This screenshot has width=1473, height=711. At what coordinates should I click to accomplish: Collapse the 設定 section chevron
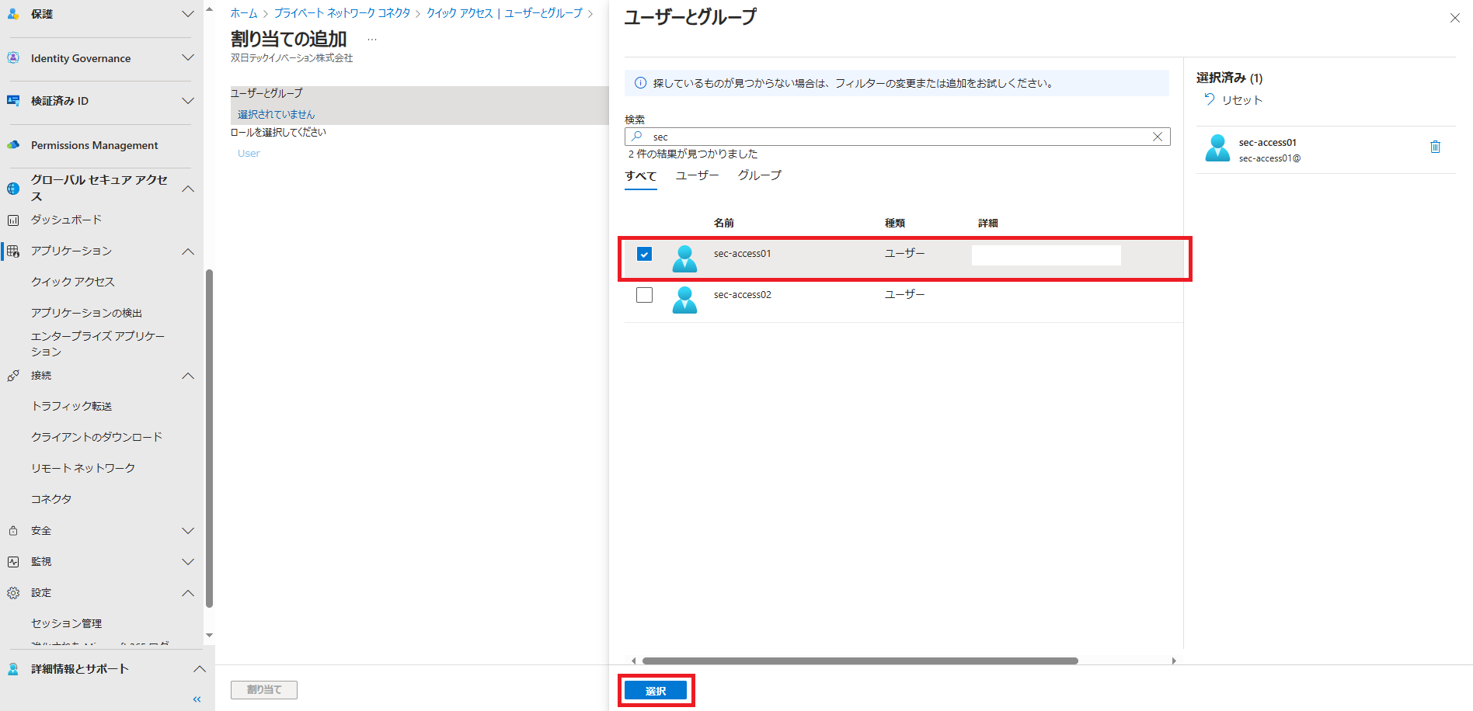(188, 593)
